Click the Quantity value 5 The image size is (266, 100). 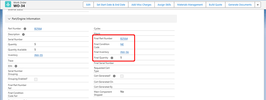click(35, 44)
